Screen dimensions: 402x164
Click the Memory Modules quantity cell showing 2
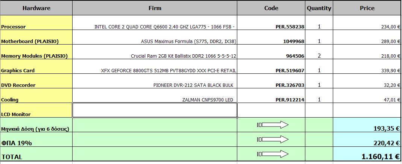click(319, 56)
